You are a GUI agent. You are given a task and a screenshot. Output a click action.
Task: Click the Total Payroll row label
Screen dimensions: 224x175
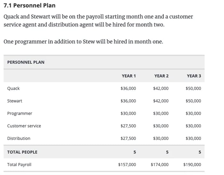click(19, 164)
